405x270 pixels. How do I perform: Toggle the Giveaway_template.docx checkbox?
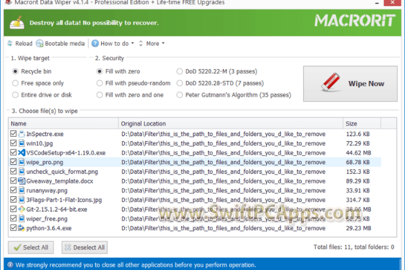13,181
